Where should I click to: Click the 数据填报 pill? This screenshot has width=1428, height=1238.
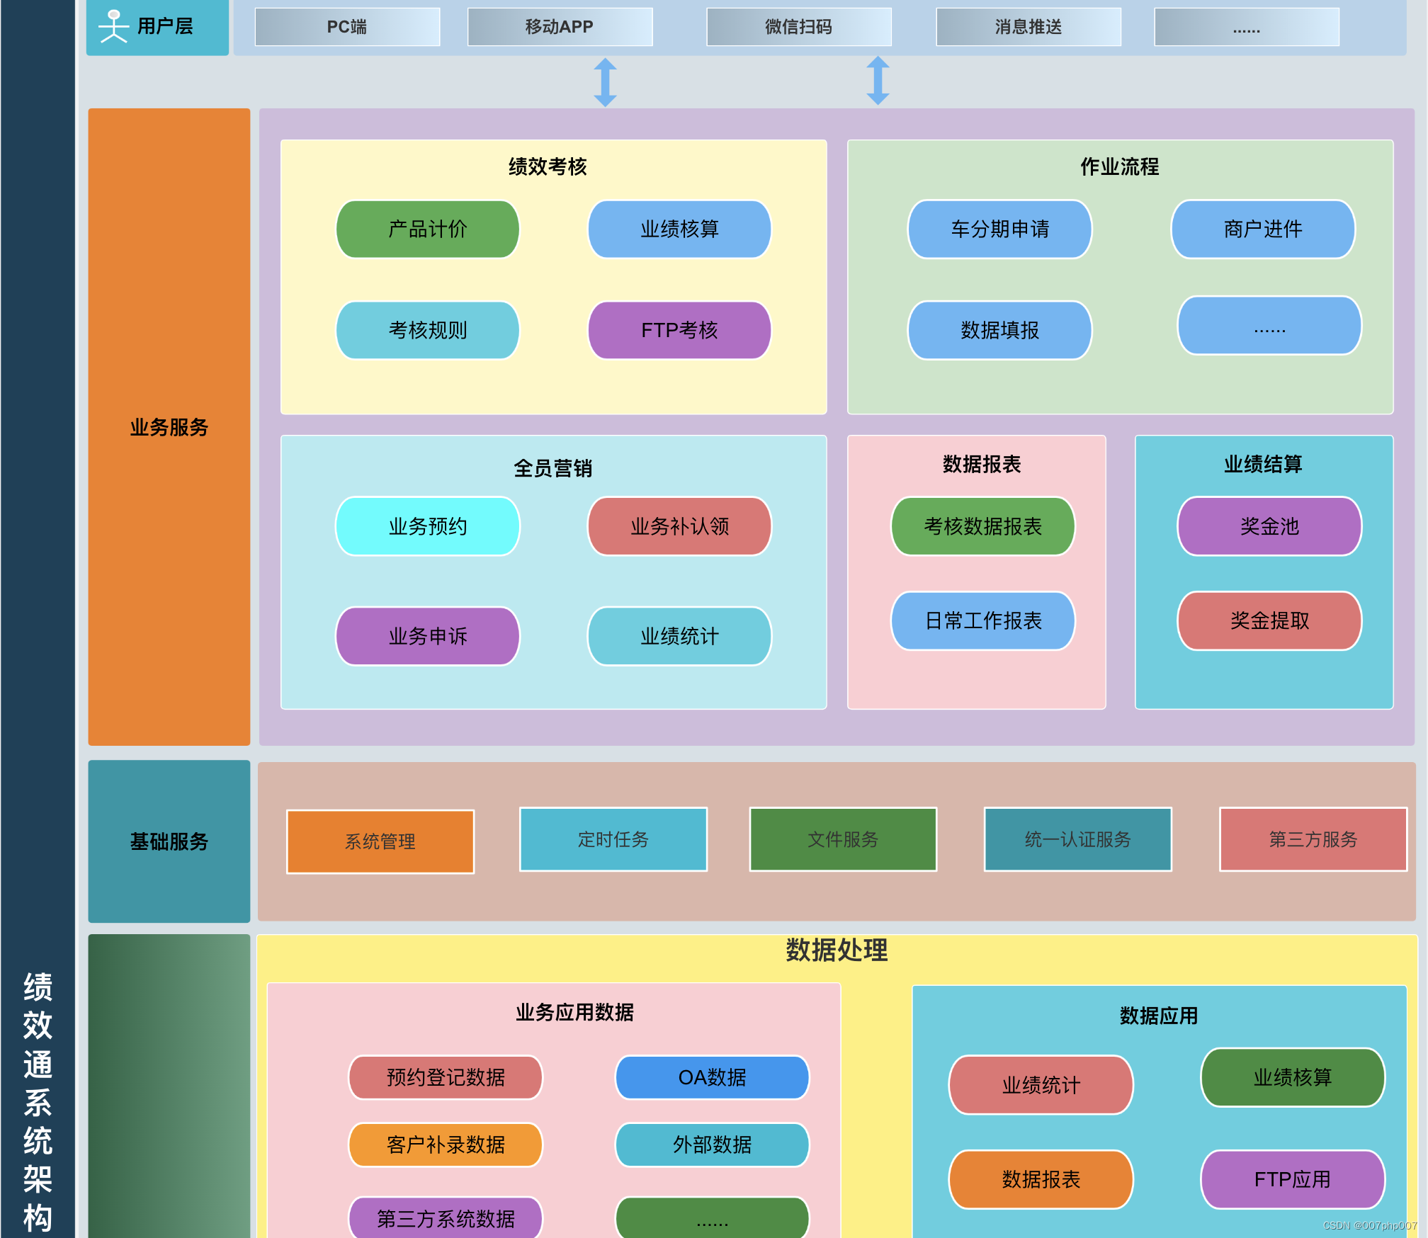[1000, 331]
